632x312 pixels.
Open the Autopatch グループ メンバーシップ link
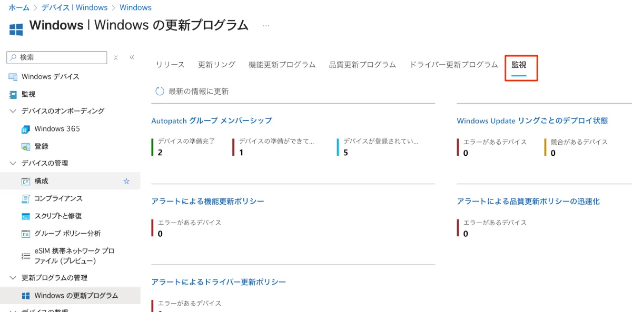[211, 120]
